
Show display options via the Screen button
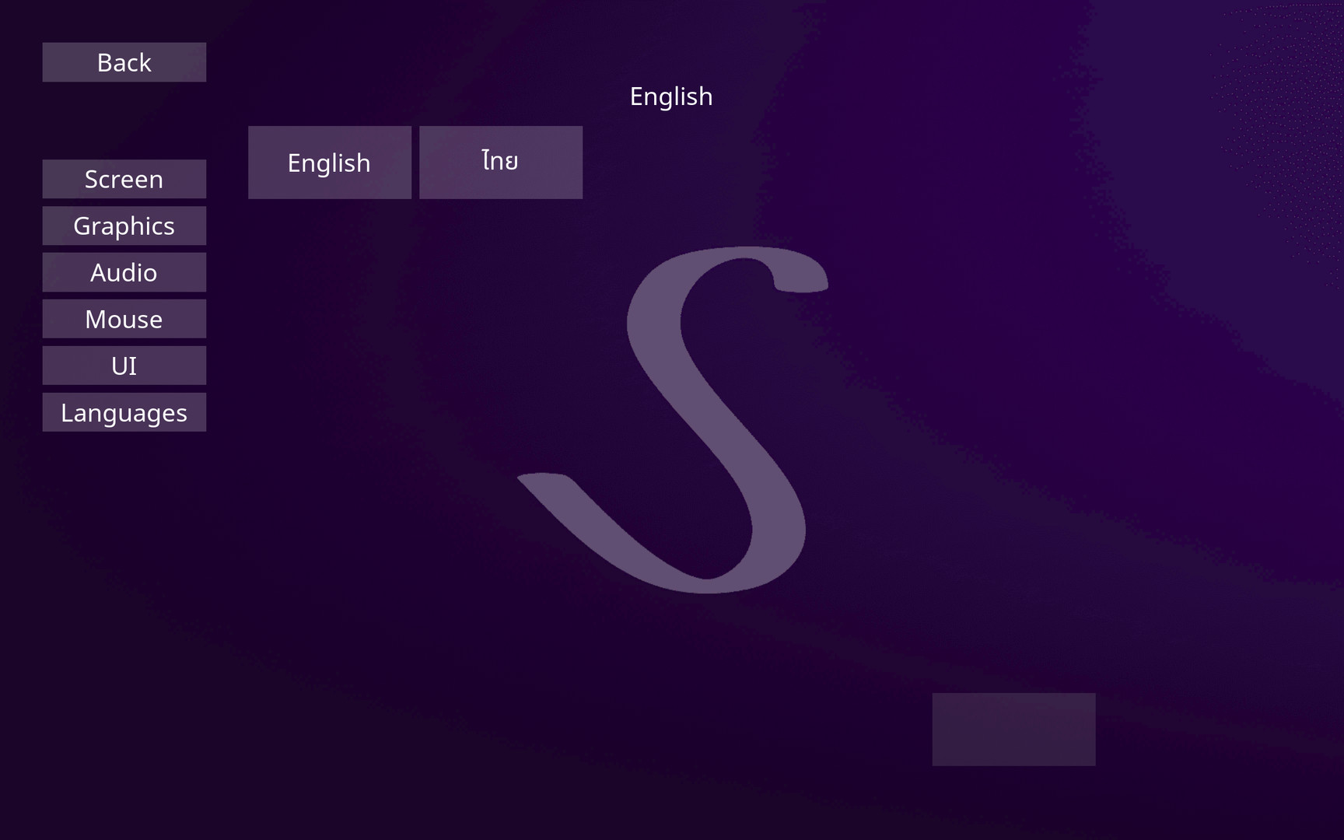click(124, 179)
